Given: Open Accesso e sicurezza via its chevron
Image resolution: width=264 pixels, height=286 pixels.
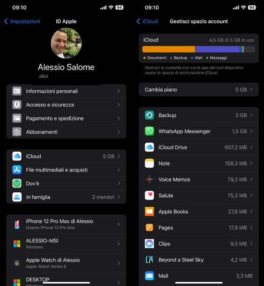Looking at the screenshot, I should click(x=119, y=105).
